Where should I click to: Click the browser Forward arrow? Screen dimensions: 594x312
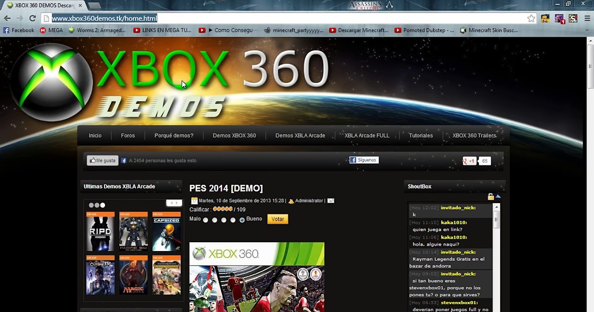[20, 18]
